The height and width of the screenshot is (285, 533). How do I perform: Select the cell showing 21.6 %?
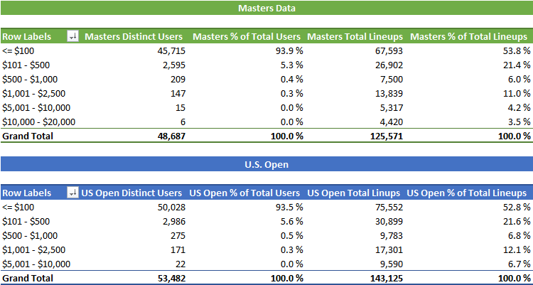coord(517,222)
